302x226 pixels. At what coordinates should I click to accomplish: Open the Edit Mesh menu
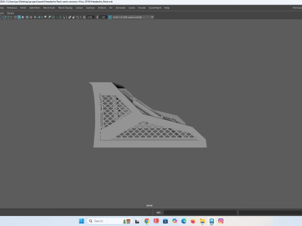(35, 8)
